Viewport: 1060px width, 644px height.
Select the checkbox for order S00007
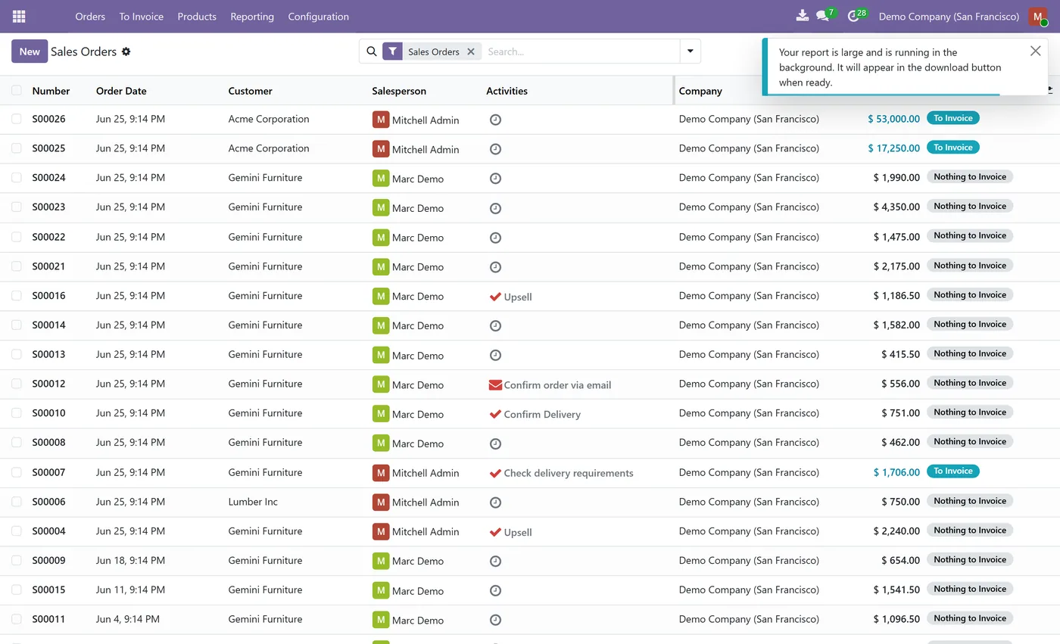pos(17,472)
